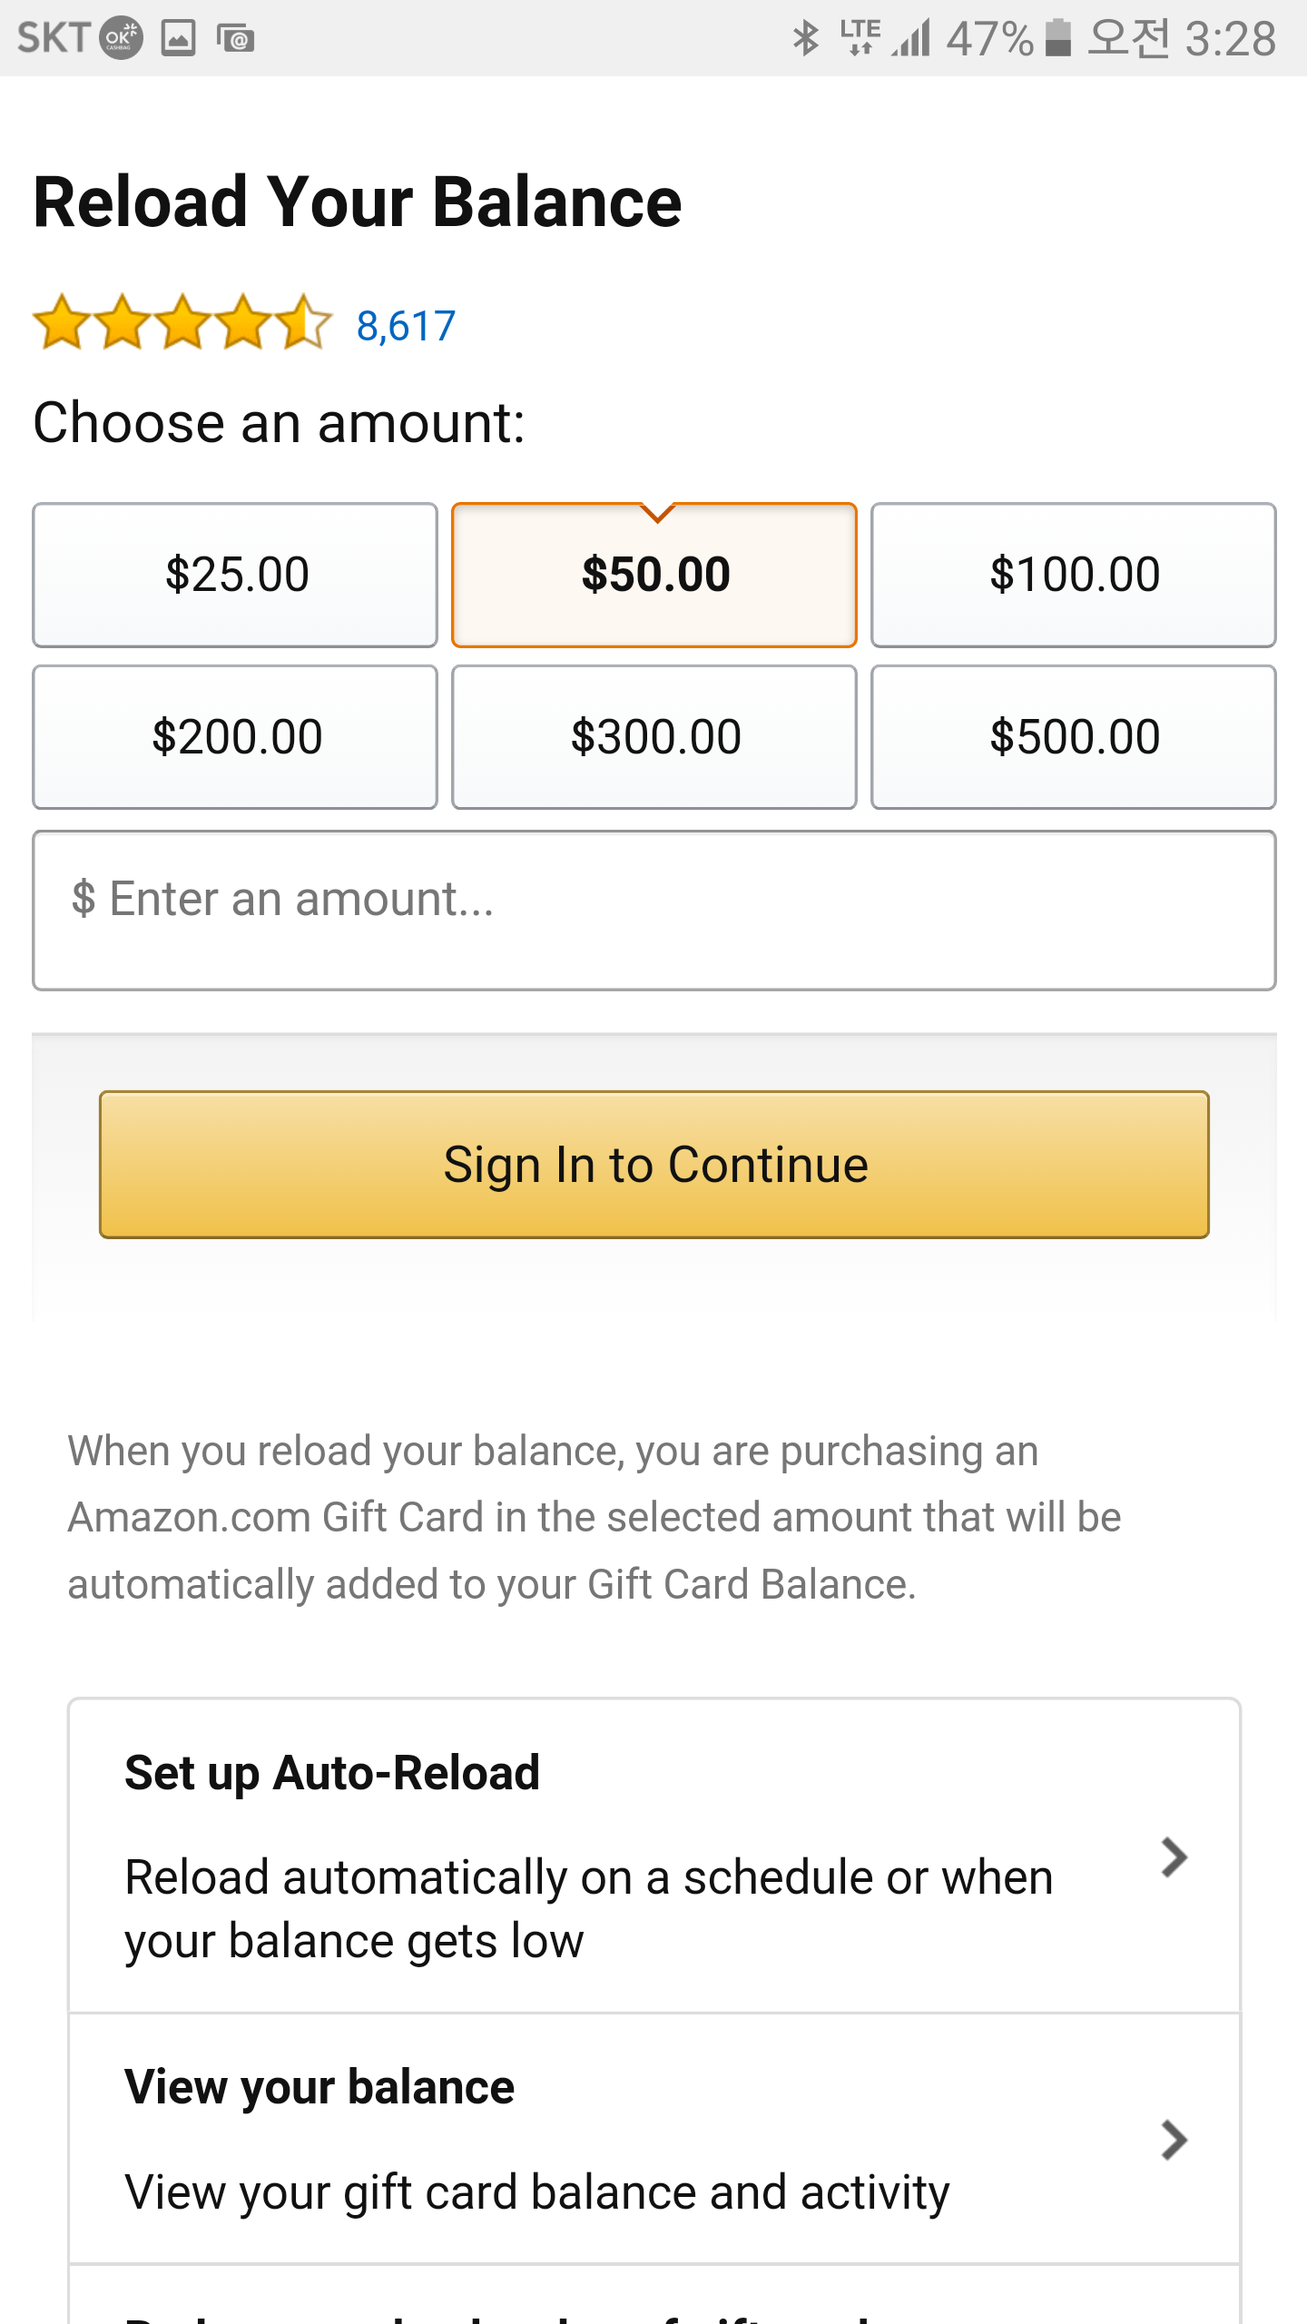Open View your balance chevron arrow
The height and width of the screenshot is (2324, 1307).
coord(1174,2140)
